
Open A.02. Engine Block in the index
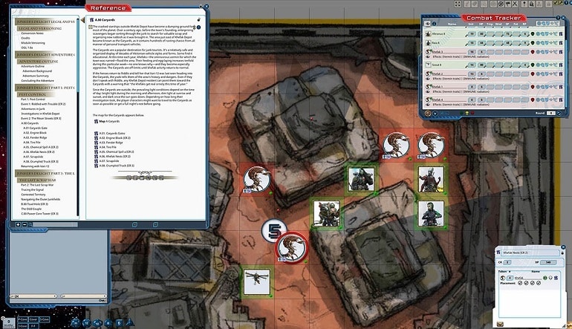tap(35, 133)
